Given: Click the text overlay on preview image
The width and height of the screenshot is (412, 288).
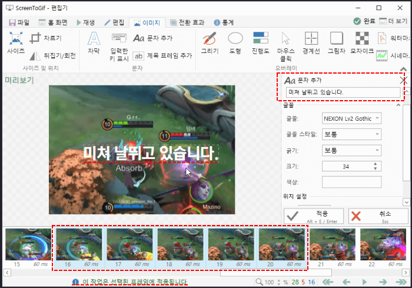Looking at the screenshot, I should (x=151, y=153).
